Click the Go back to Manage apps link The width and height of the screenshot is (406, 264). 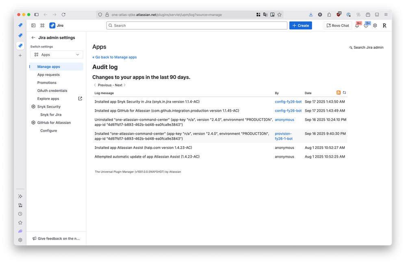pos(115,57)
